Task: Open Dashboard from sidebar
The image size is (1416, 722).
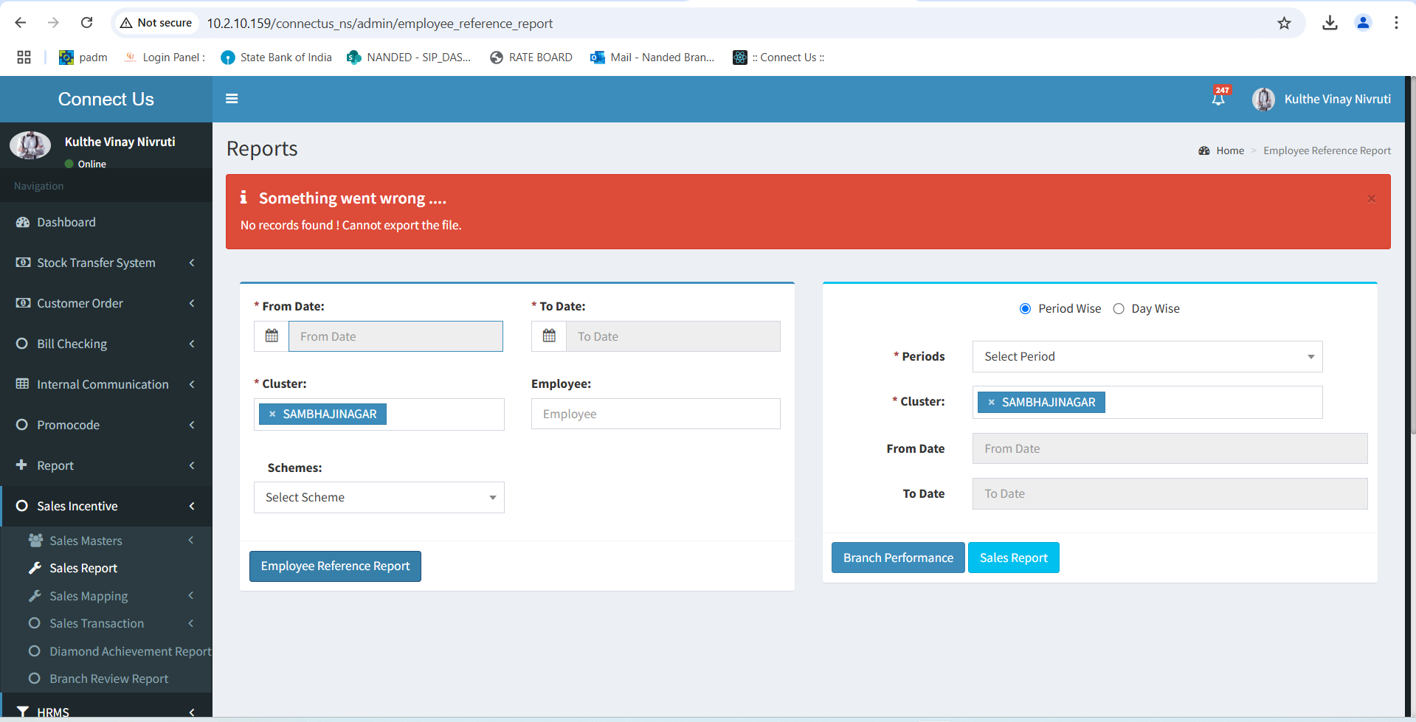Action: tap(106, 222)
